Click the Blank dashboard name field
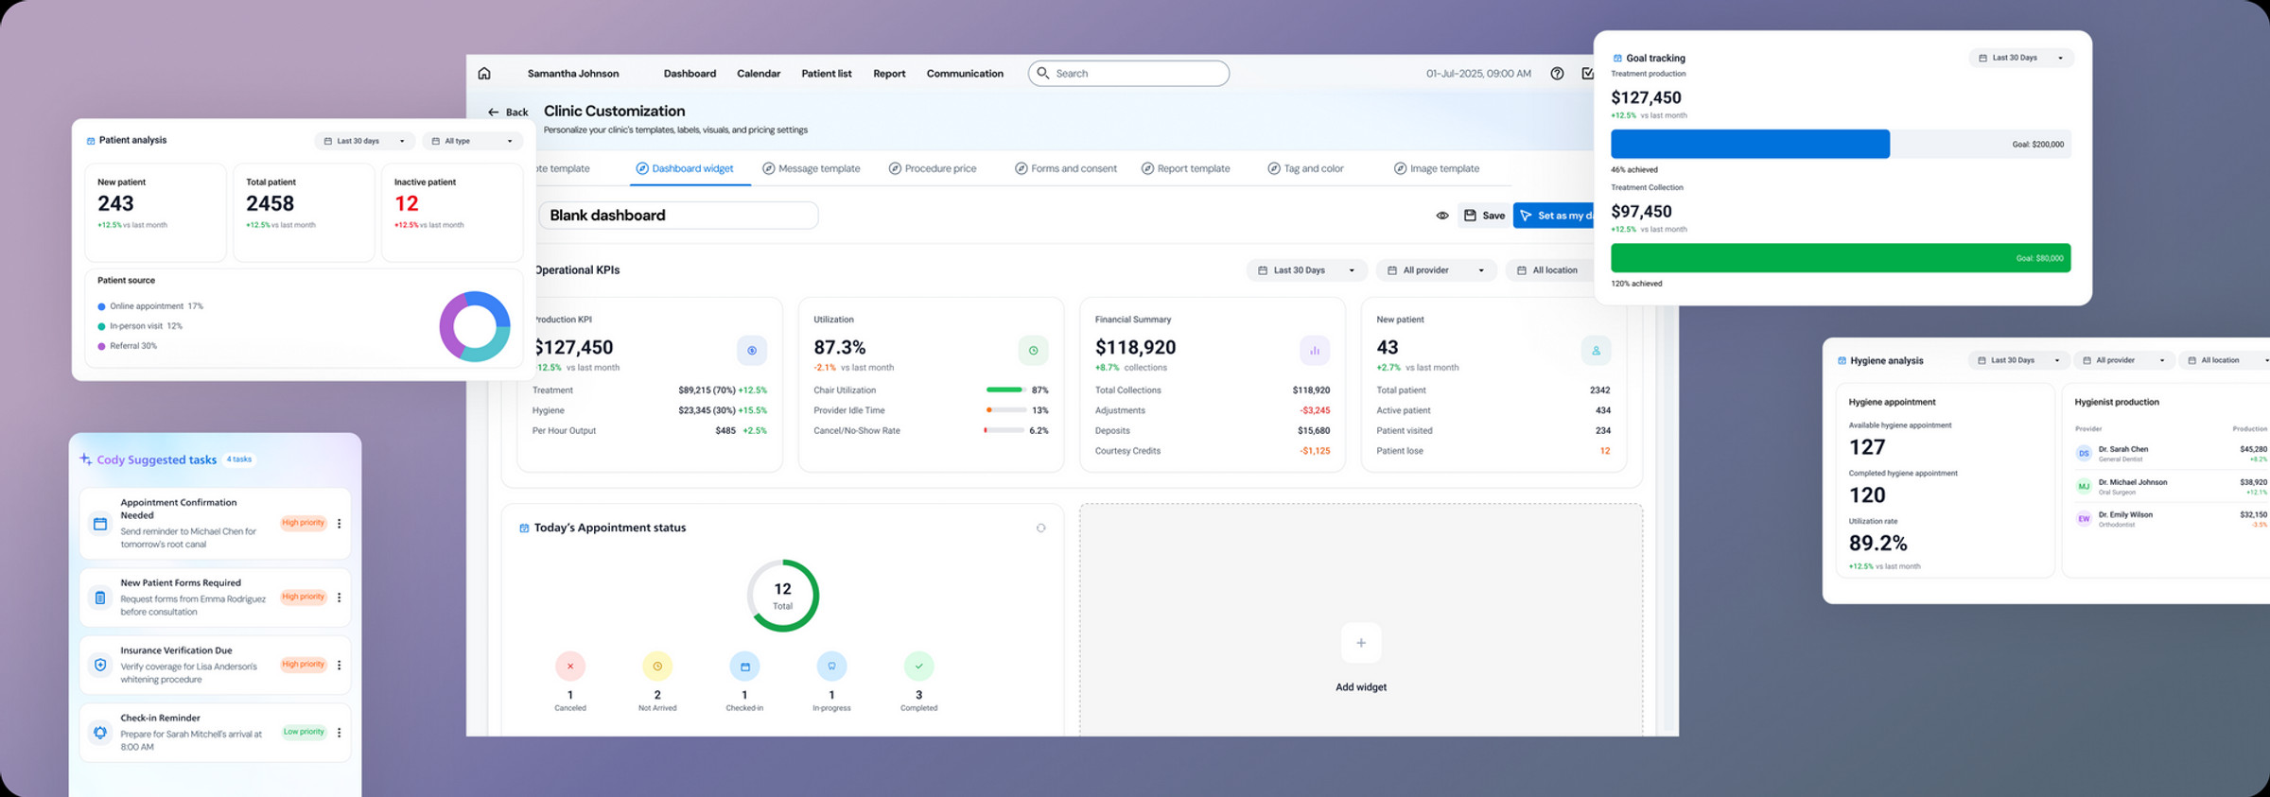2270x797 pixels. click(678, 216)
